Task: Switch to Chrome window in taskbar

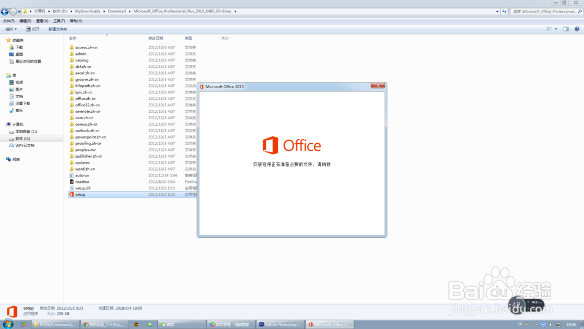Action: 105,324
